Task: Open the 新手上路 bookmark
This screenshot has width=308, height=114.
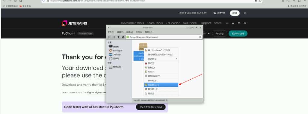Action: pyautogui.click(x=25, y=6)
